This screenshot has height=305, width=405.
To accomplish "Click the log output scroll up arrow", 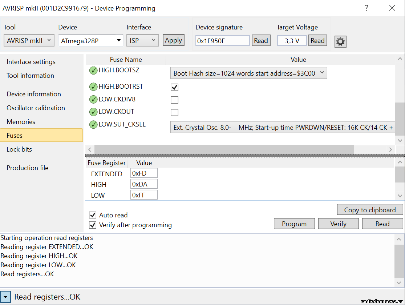I will pyautogui.click(x=399, y=239).
